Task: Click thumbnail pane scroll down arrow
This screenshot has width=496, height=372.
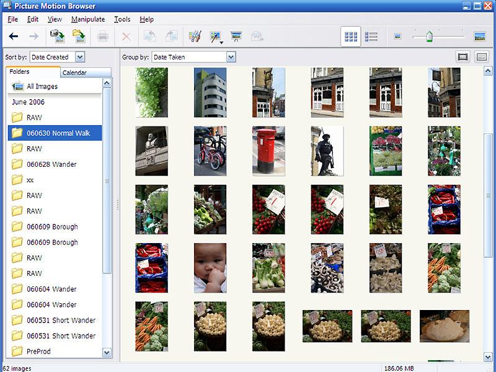Action: pos(488,358)
